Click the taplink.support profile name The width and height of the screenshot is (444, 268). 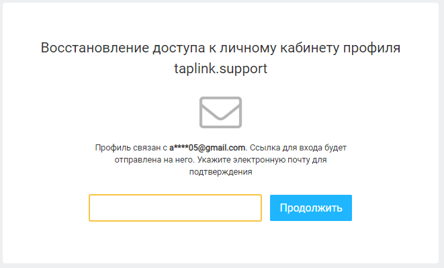220,69
